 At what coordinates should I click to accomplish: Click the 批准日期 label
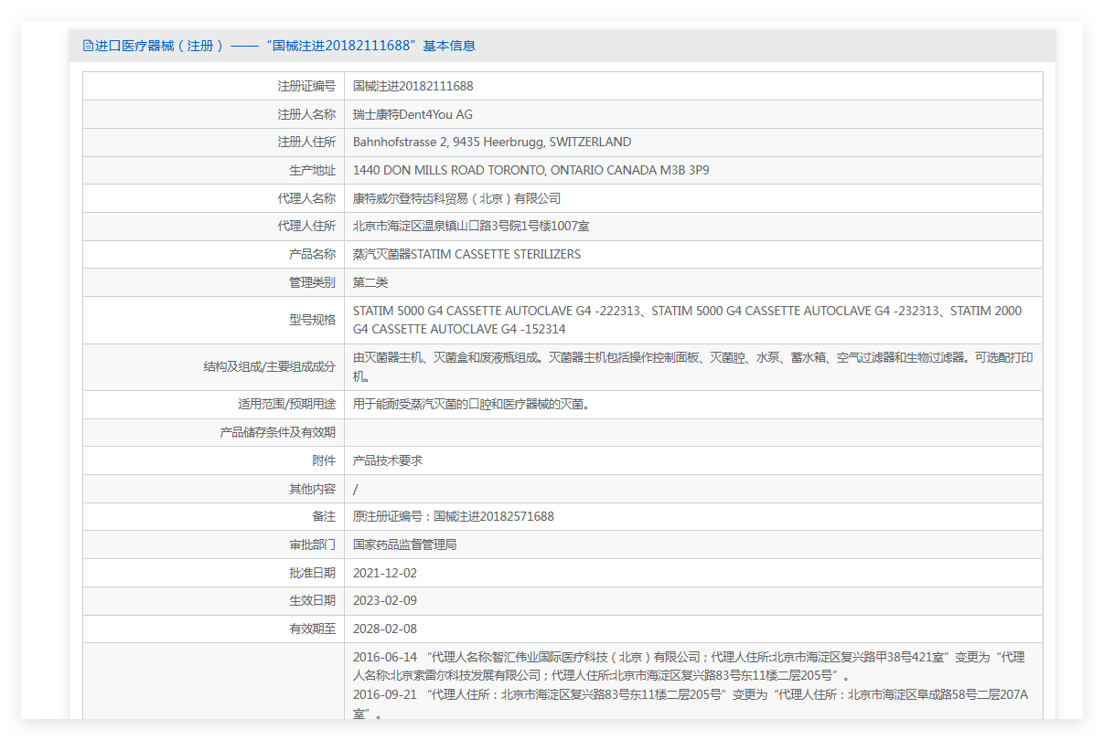coord(312,573)
